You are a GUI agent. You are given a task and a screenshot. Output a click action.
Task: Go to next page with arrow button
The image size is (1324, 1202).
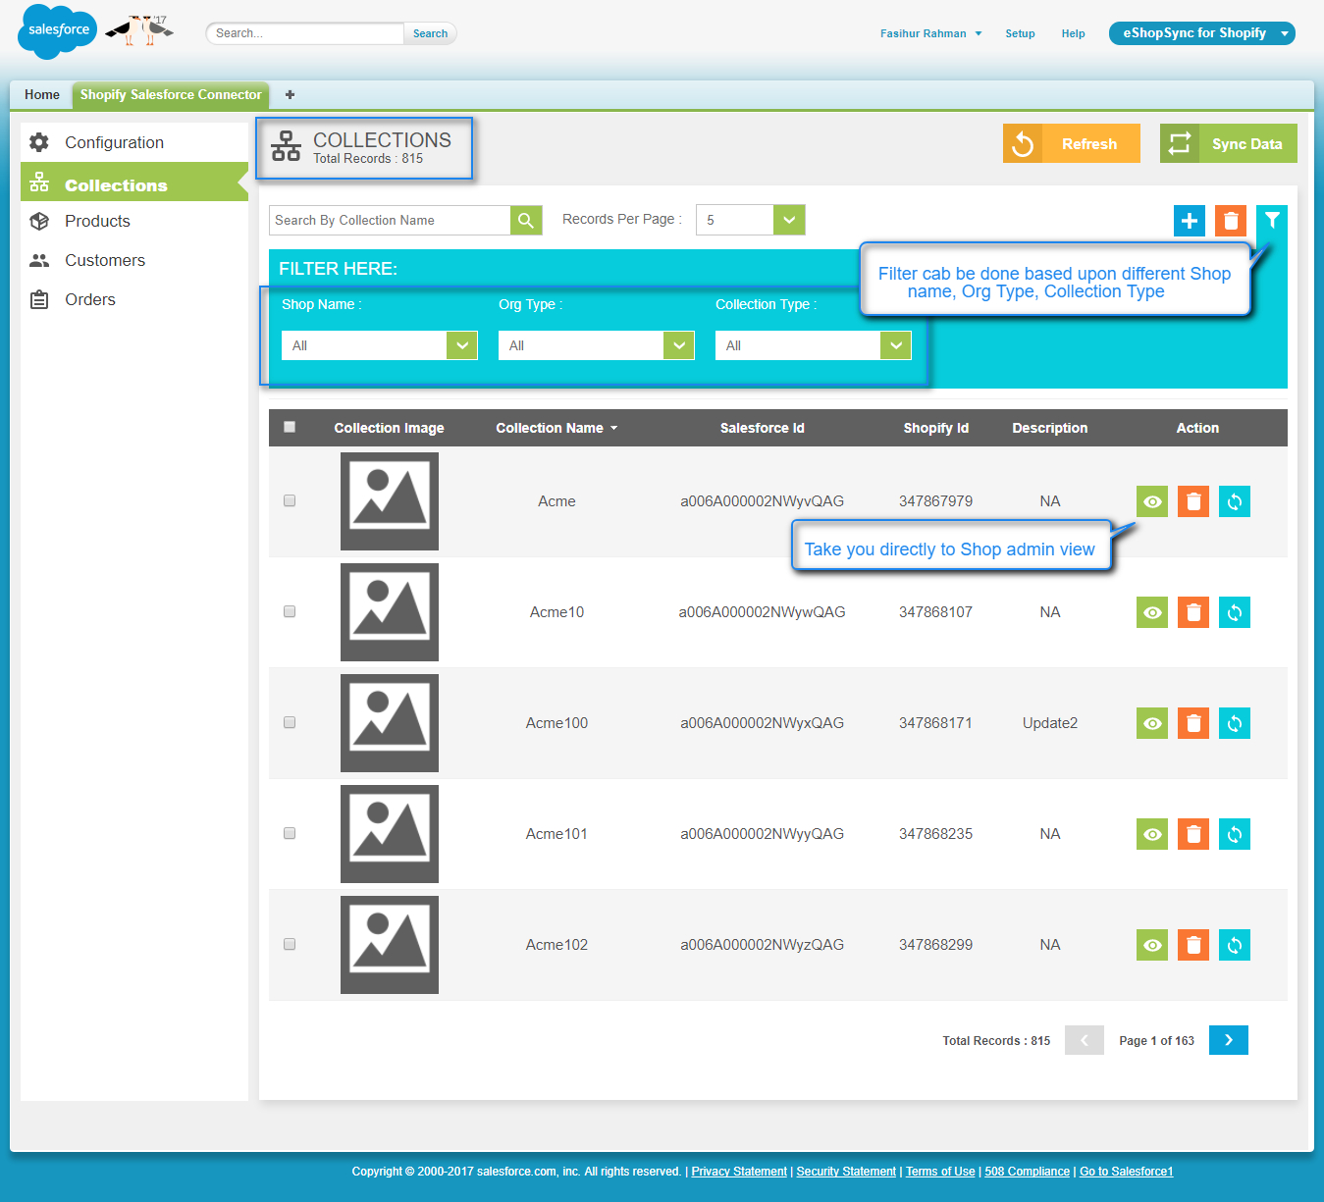click(1229, 1040)
